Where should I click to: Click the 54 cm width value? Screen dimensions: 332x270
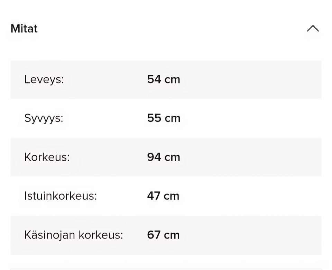tap(163, 80)
